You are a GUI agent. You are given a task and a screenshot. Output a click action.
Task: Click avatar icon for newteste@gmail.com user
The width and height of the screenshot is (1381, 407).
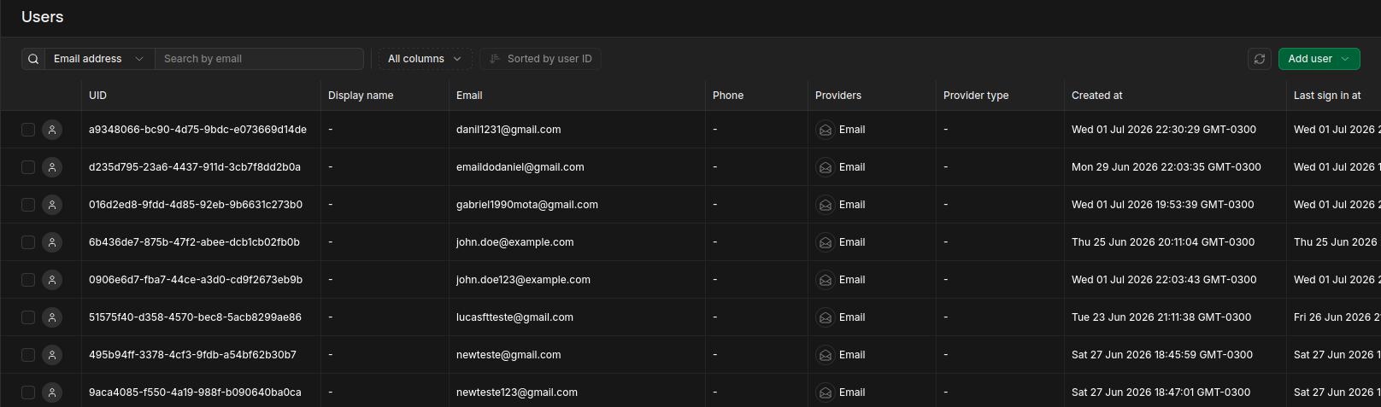52,355
